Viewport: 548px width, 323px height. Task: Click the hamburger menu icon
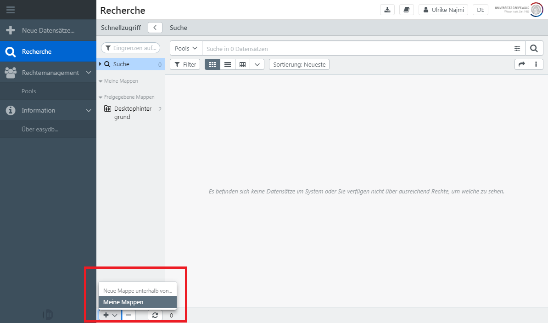tap(11, 10)
